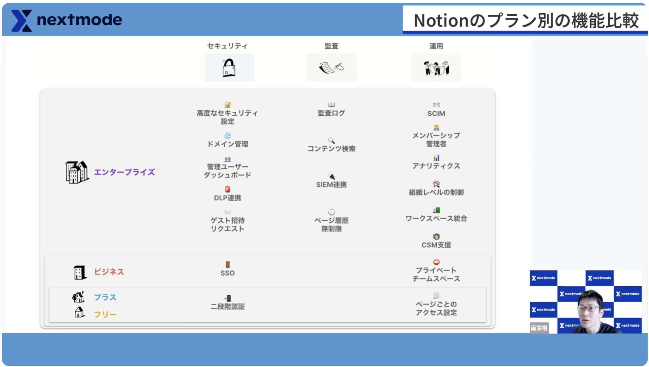Screen dimensions: 649x367
Task: Select the magnifier icon for コンテンツ検索
Action: [x=331, y=141]
